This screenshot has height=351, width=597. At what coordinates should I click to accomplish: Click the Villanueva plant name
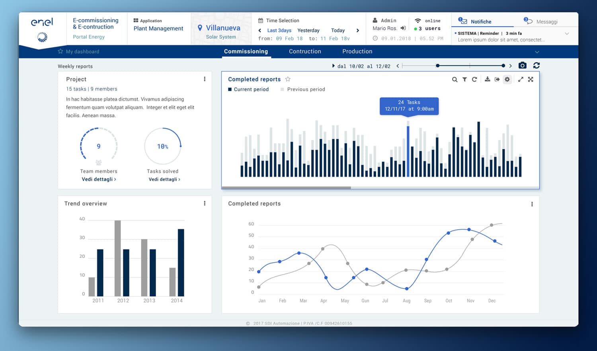[223, 28]
